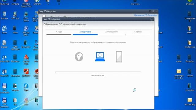Open the Nokia desktop icon
Viewport: 196px width, 110px height.
(x=15, y=30)
